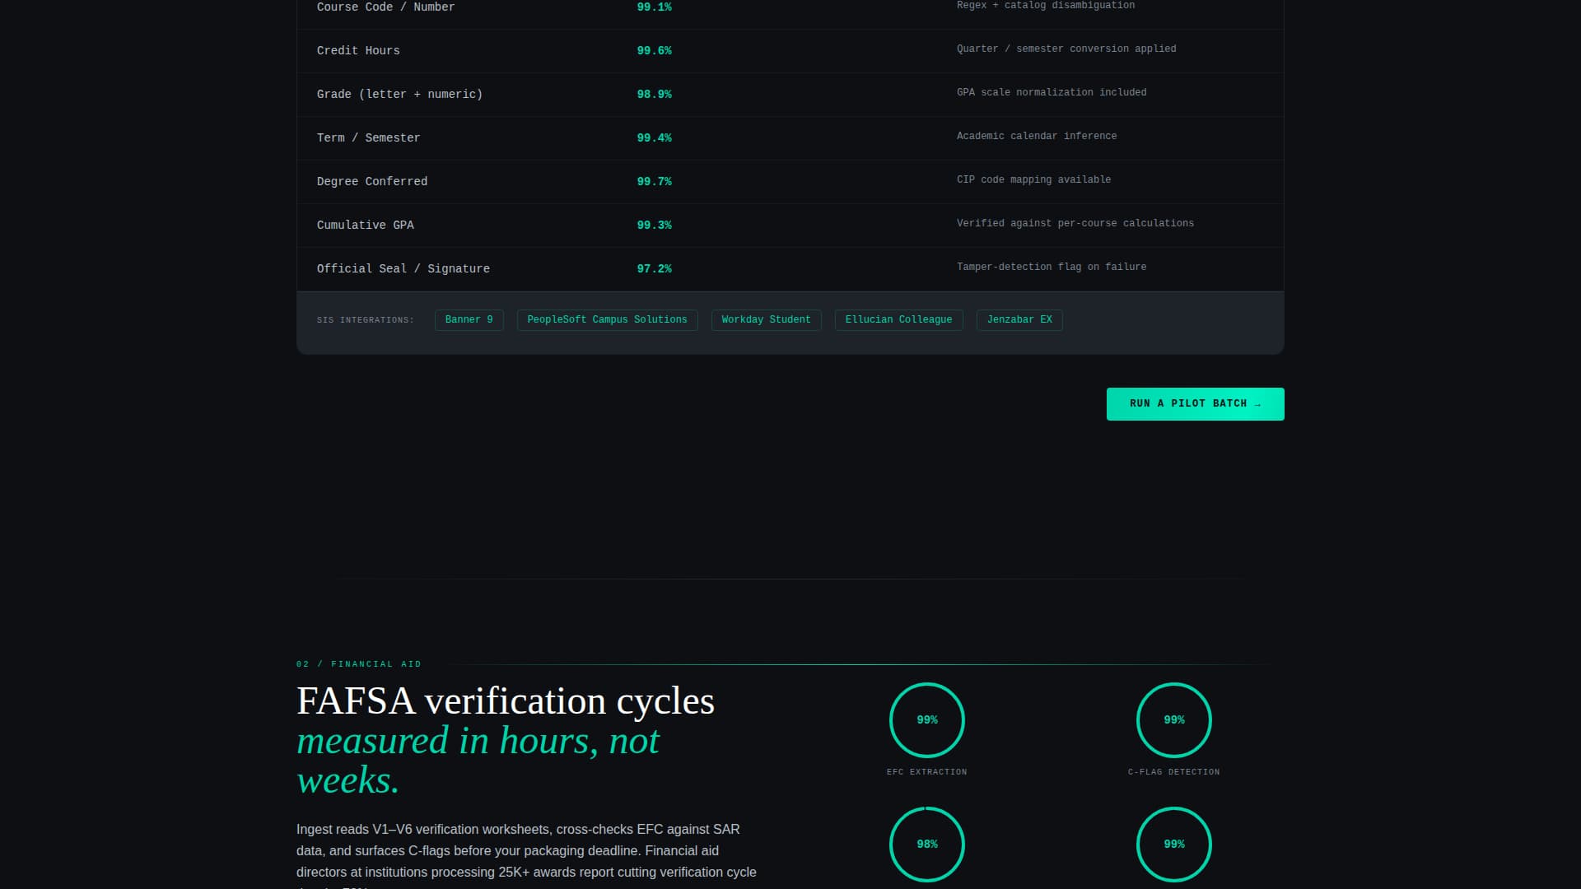
Task: Click 'Academic calendar inference' note
Action: 1037,137
